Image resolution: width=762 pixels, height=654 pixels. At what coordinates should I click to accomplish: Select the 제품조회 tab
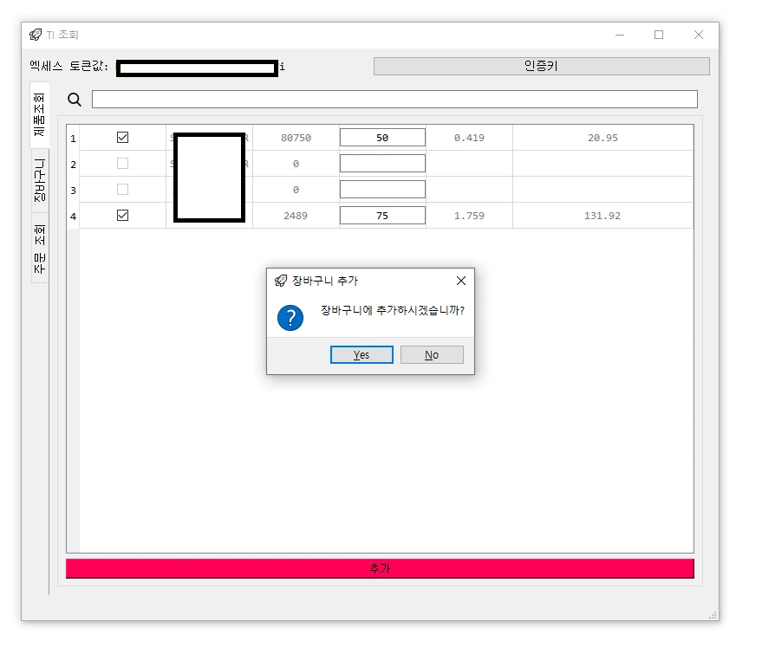[x=36, y=108]
